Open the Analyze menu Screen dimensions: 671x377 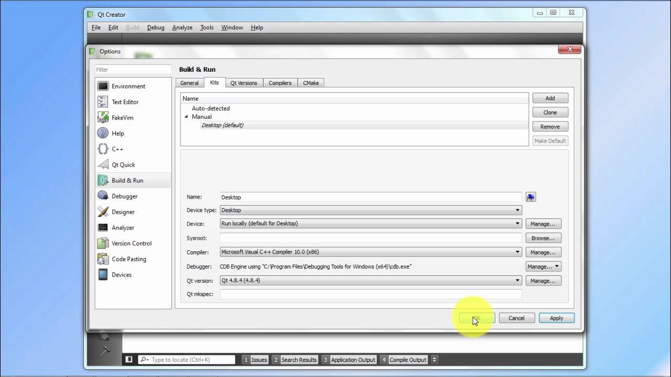[182, 27]
